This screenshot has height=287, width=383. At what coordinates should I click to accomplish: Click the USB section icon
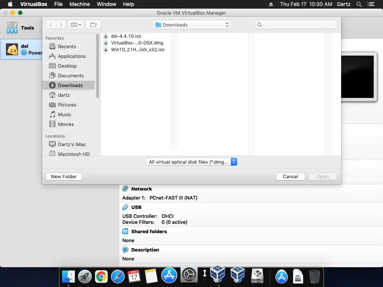tap(125, 207)
